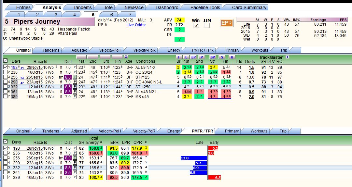Click the 181.0 CPR value
The height and width of the screenshot is (187, 352).
coord(137,153)
